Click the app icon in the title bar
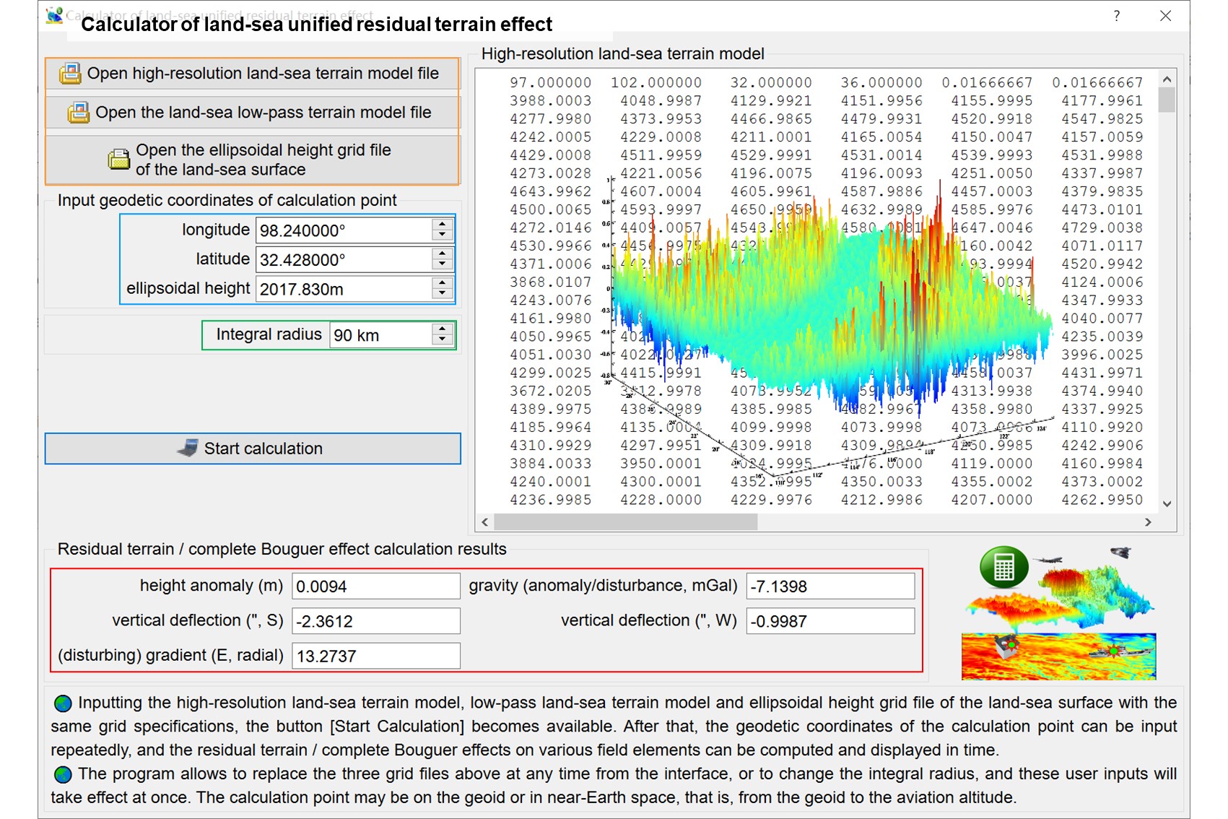 point(54,16)
